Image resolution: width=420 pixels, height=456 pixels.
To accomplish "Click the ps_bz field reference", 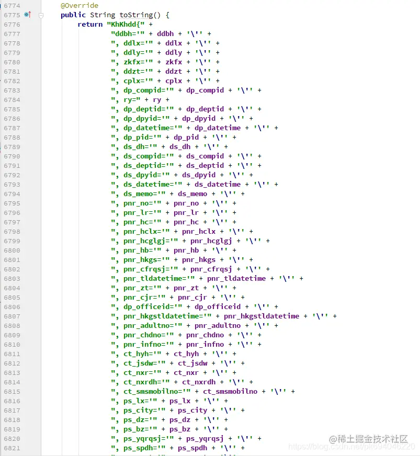I will tap(180, 429).
